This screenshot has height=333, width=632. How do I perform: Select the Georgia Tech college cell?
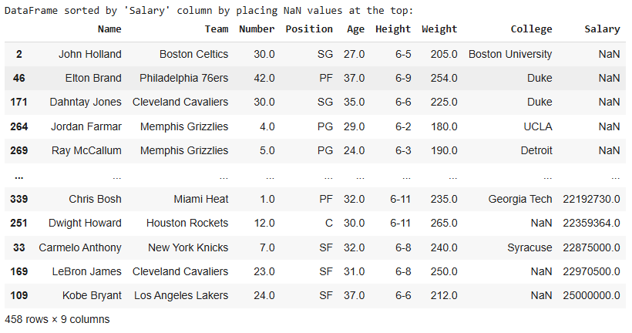(520, 199)
